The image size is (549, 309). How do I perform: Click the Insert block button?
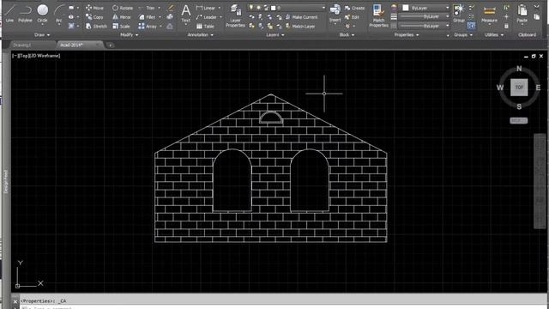point(335,14)
